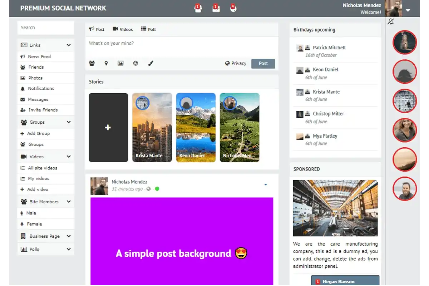429x286 pixels.
Task: Open the Privacy setting for post
Action: click(x=236, y=63)
